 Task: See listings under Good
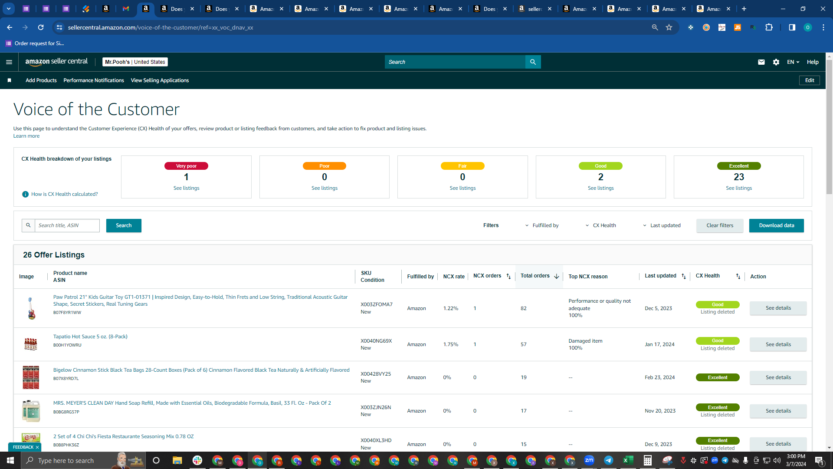600,188
